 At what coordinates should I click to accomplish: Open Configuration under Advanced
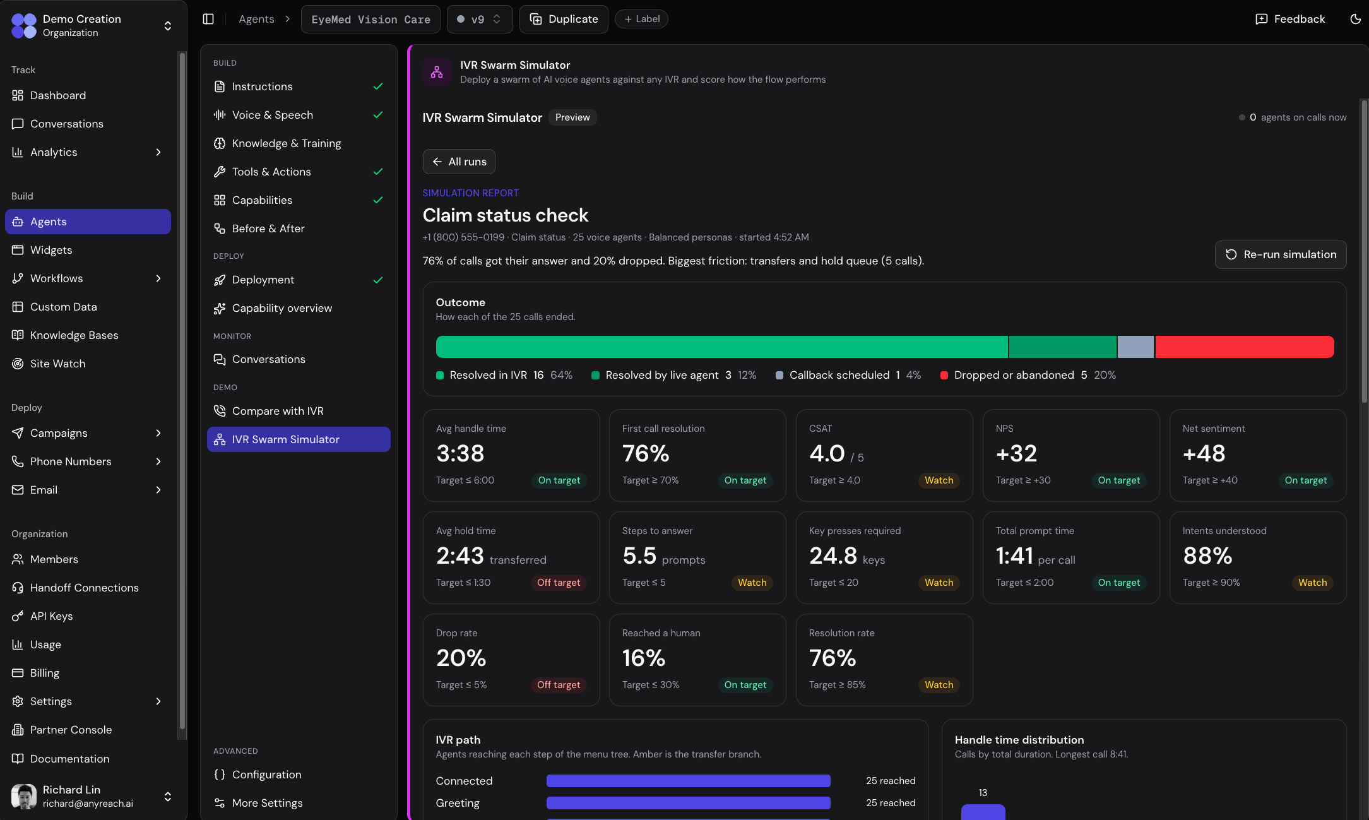click(x=299, y=775)
